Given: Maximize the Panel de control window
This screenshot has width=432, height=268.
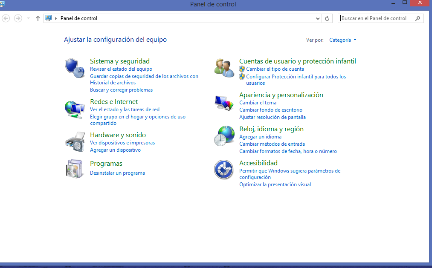Looking at the screenshot, I should pos(404,3).
